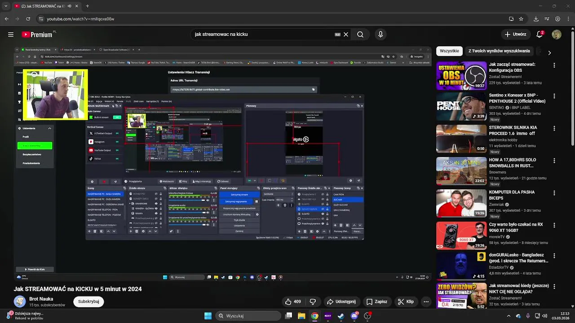Close the YouTube browser tab
The height and width of the screenshot is (323, 575).
tap(76, 6)
